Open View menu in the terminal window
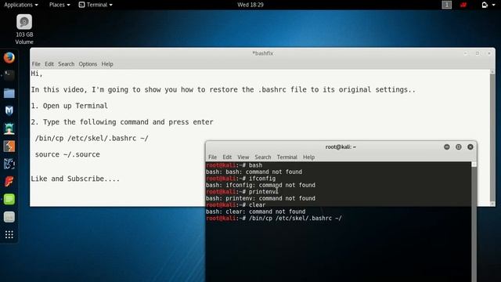501x282 pixels. click(x=243, y=157)
